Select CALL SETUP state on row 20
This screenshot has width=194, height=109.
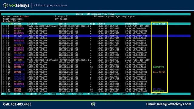coord(159,72)
